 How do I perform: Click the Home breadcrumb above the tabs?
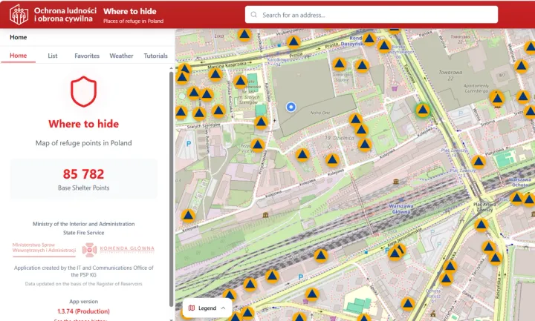point(18,37)
